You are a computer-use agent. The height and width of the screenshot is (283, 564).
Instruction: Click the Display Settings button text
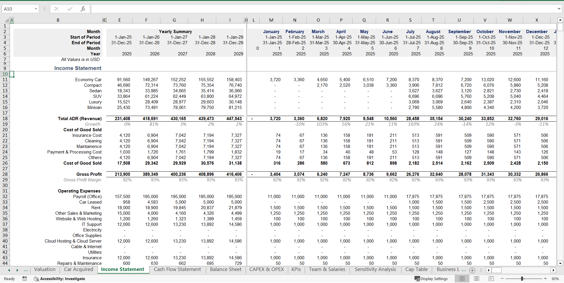click(x=434, y=279)
